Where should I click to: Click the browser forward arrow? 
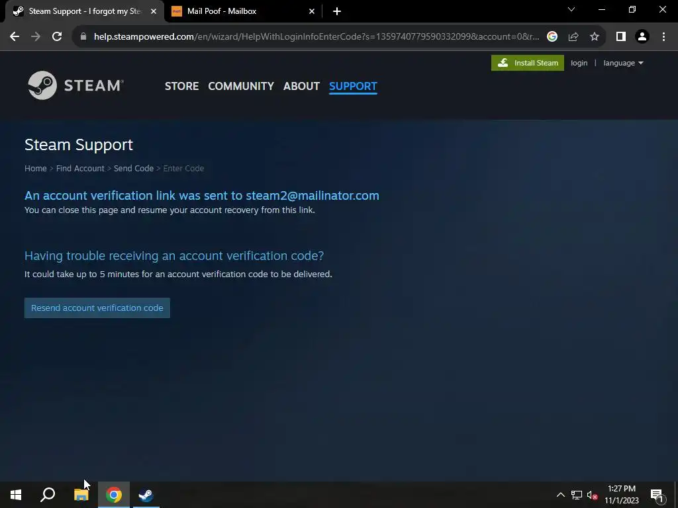36,37
